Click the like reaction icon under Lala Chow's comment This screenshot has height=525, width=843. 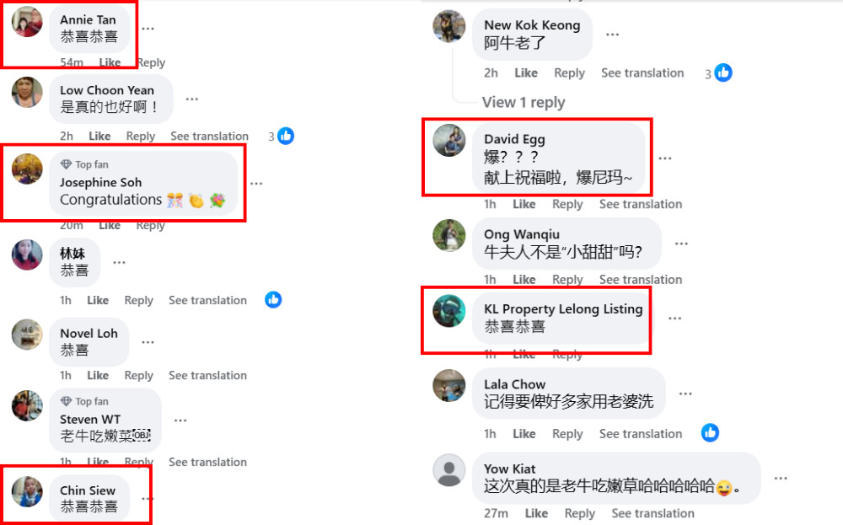pos(710,433)
